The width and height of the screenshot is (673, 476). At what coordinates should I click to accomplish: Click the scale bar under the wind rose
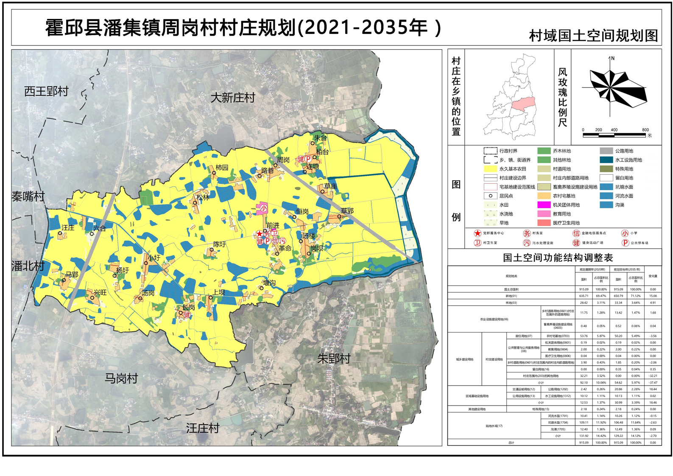click(x=614, y=135)
